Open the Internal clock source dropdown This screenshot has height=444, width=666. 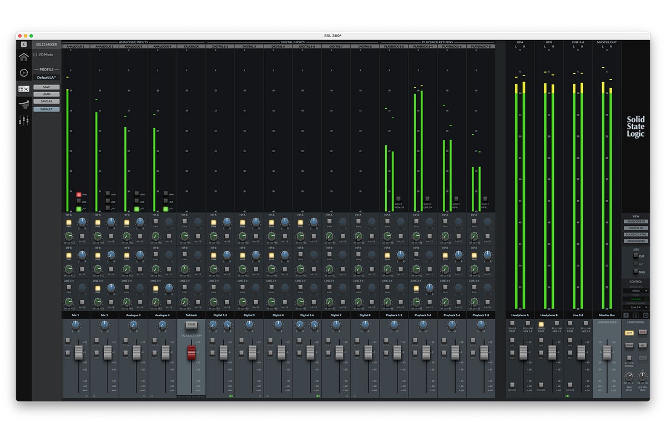pos(635,299)
